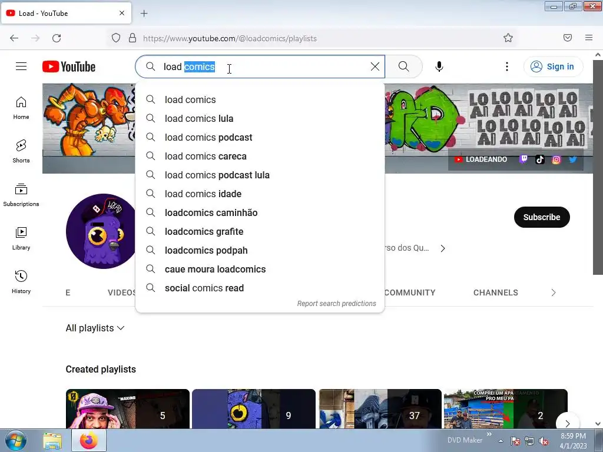This screenshot has width=603, height=452.
Task: Click the Firefox address bar URL
Action: (x=230, y=38)
